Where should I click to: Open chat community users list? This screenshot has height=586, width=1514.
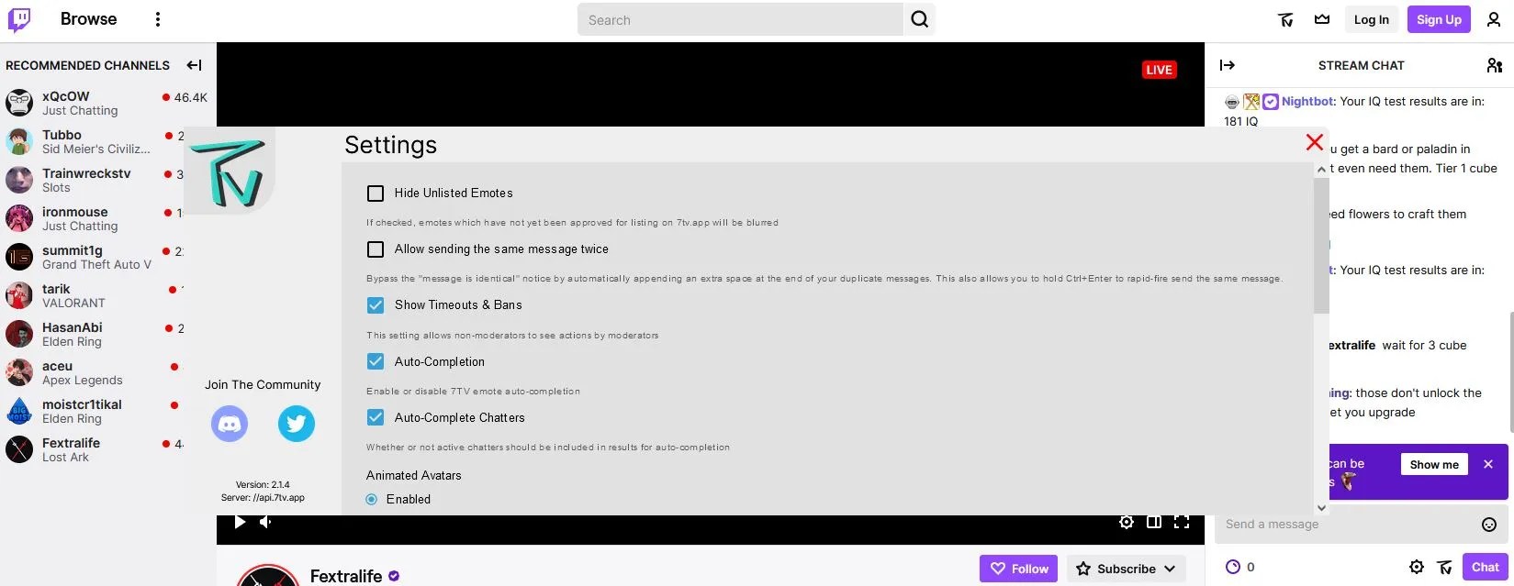tap(1495, 65)
